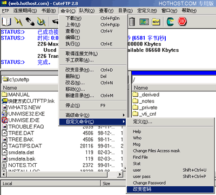Select 停止(S) stop menu entry
Image resolution: width=216 pixels, height=195 pixels.
(93, 105)
